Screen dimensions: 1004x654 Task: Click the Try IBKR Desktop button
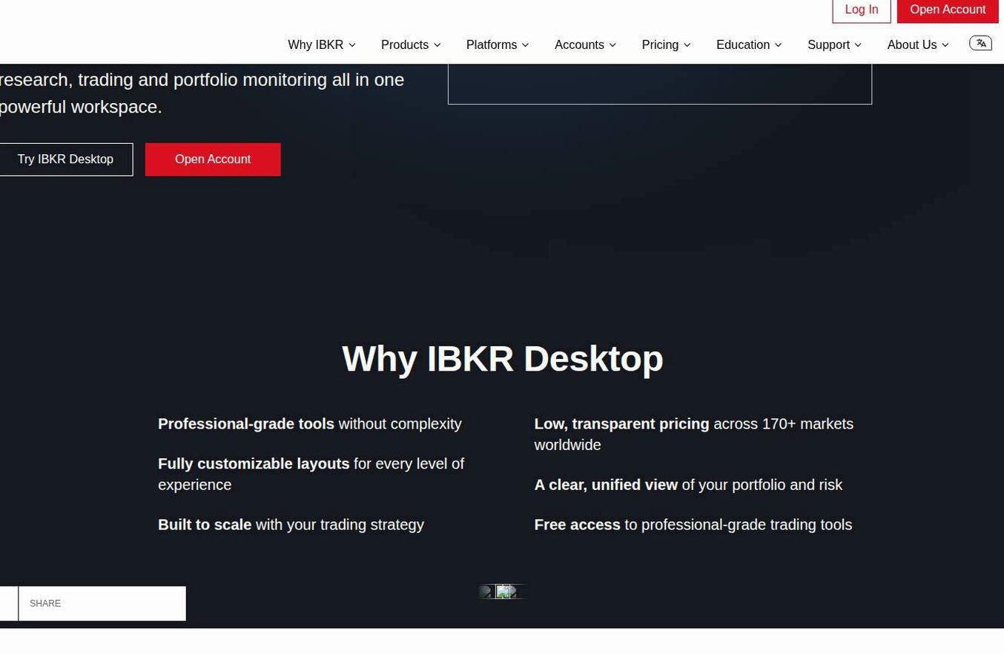point(65,159)
